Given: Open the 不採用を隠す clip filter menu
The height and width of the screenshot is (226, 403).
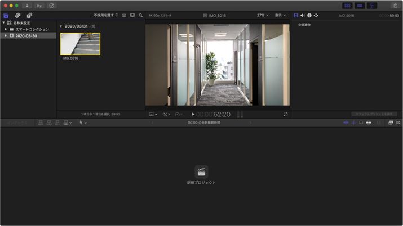Looking at the screenshot, I should 106,15.
